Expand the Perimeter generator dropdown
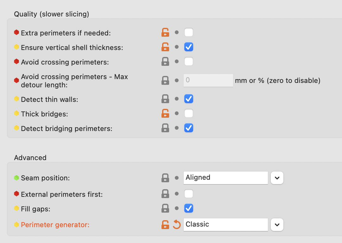342x243 pixels. pyautogui.click(x=277, y=224)
